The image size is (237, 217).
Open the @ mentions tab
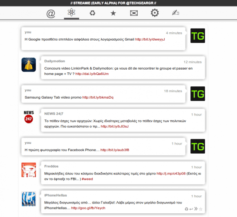pyautogui.click(x=51, y=14)
